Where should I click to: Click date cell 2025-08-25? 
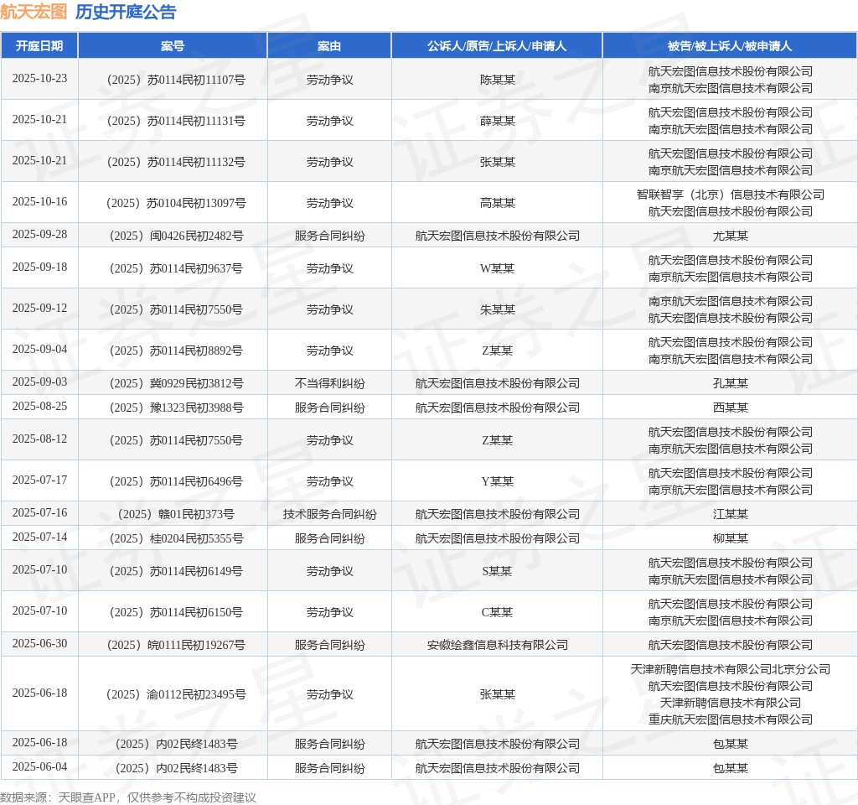coord(39,406)
